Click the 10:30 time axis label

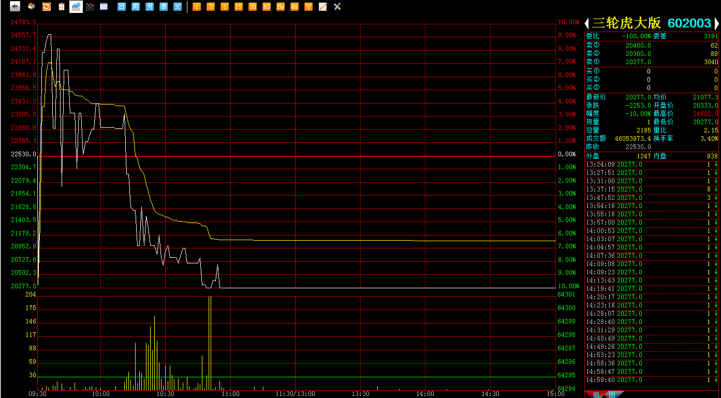(166, 394)
